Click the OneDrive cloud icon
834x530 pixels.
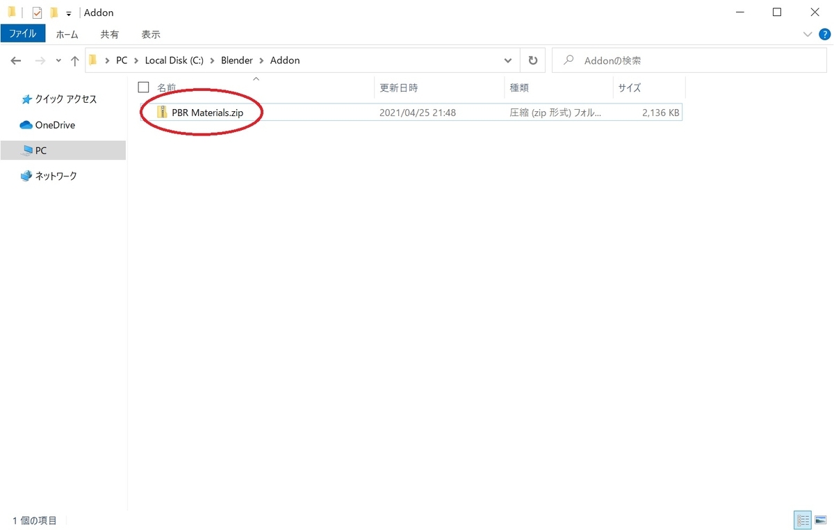click(26, 125)
